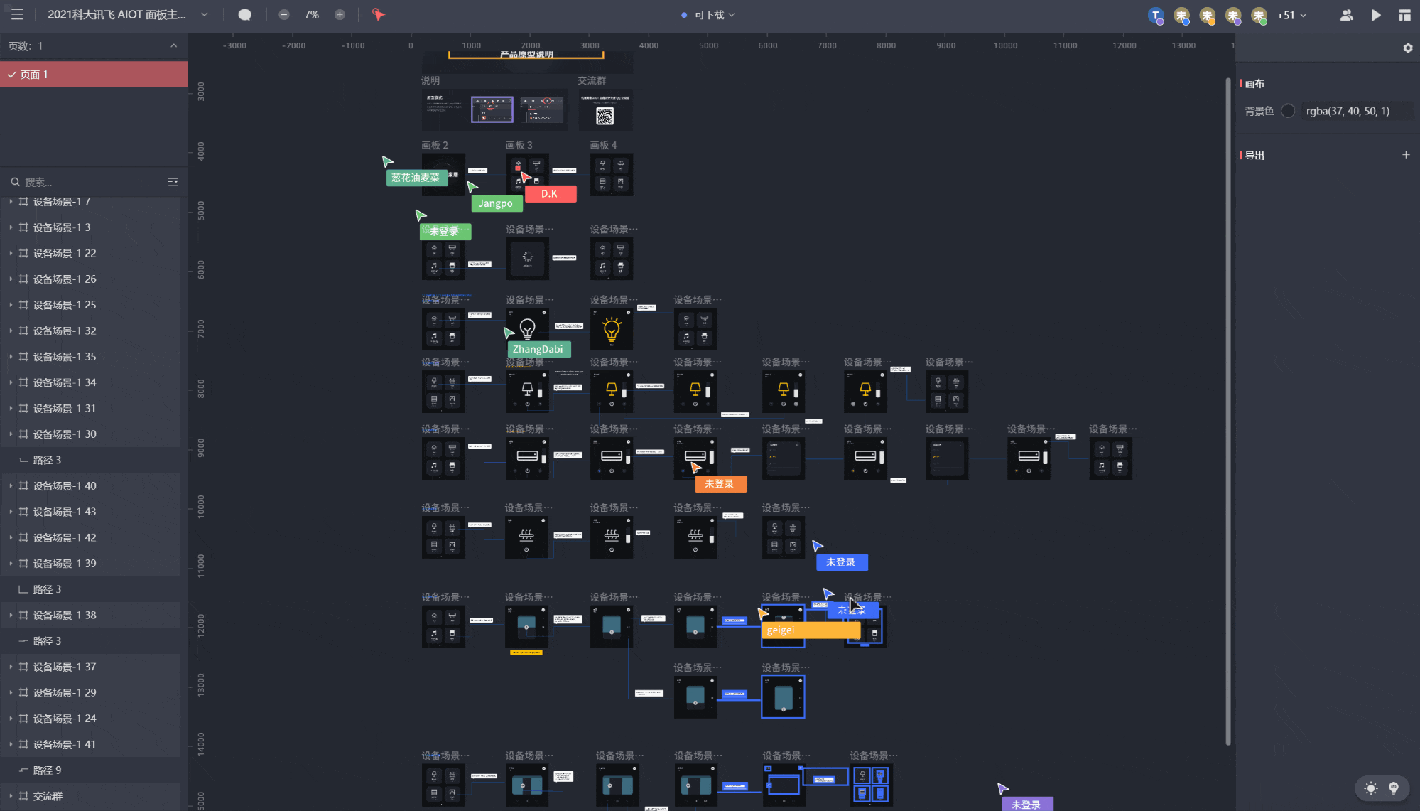Toggle light theme sun button
This screenshot has width=1420, height=811.
coord(1370,788)
